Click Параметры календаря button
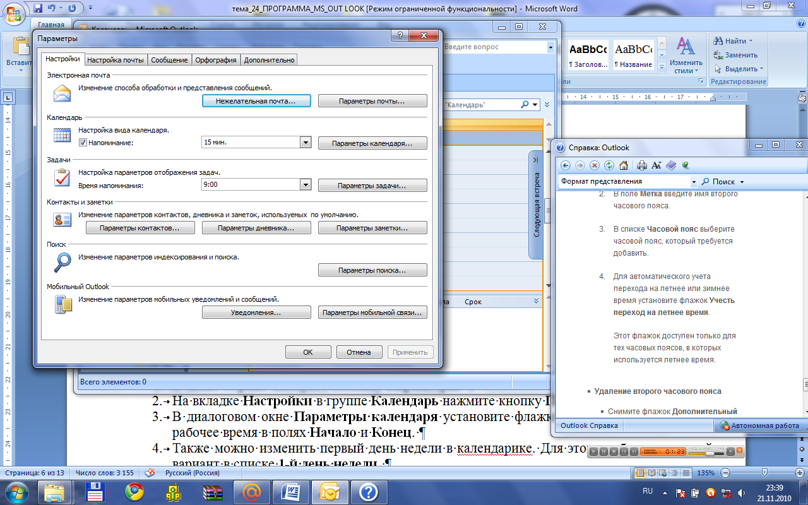The height and width of the screenshot is (505, 808). pyautogui.click(x=372, y=143)
